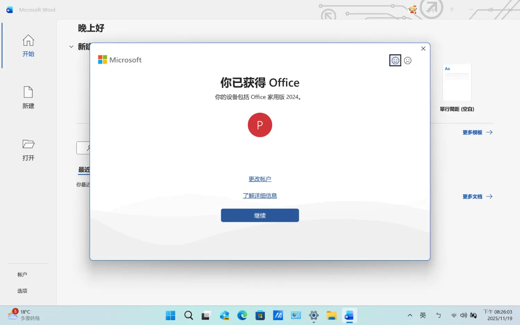This screenshot has width=520, height=325.
Task: Click the help question mark icon
Action: [451, 10]
